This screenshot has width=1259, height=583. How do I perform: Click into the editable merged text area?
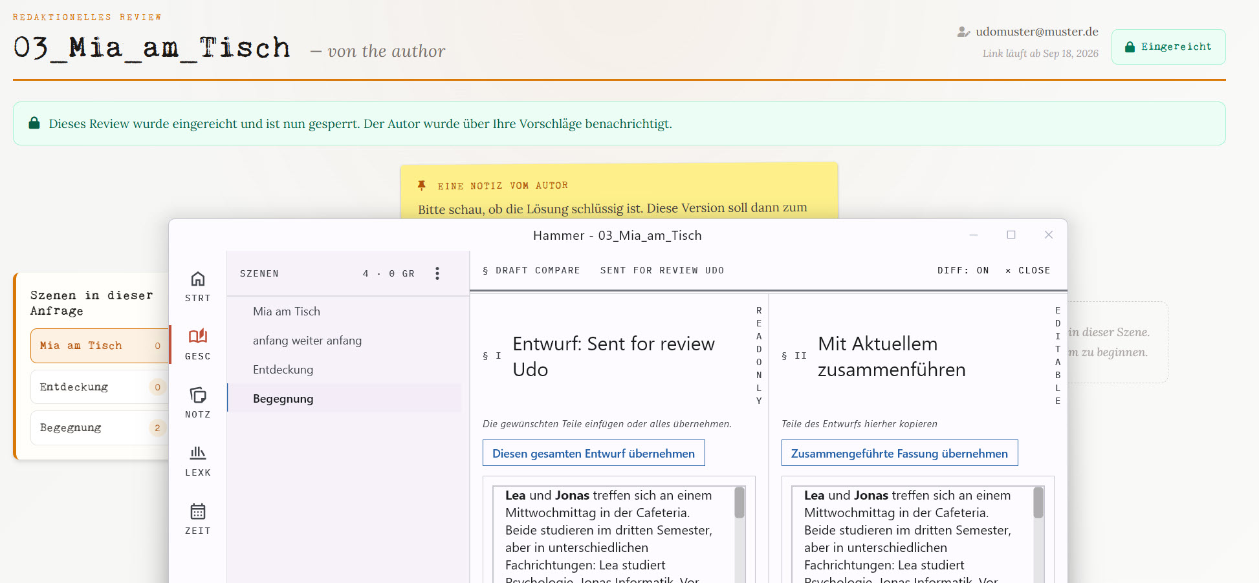(x=911, y=535)
